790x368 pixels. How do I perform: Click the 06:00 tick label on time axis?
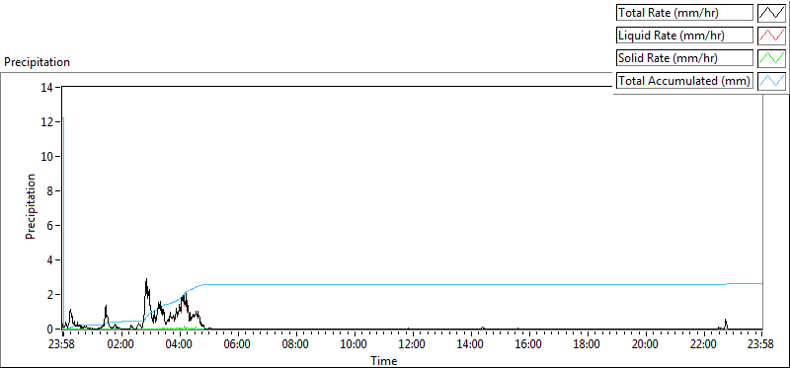click(x=237, y=345)
